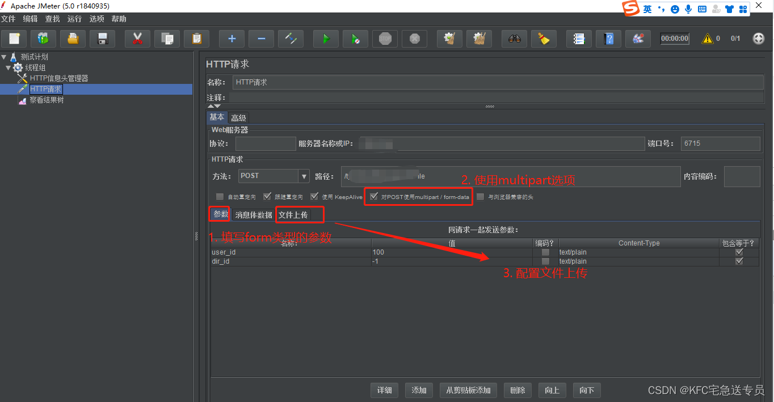Toggle 包含等于 checkbox for dir_id row
This screenshot has height=402, width=774.
point(739,261)
